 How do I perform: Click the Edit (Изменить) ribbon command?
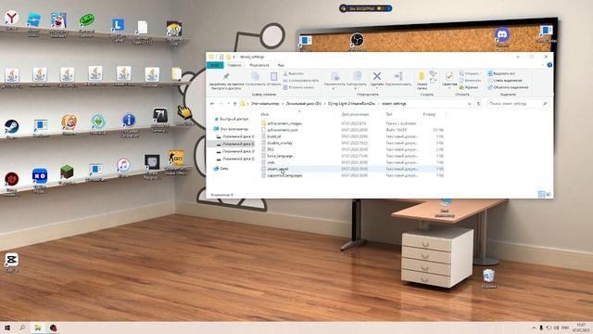pos(470,81)
